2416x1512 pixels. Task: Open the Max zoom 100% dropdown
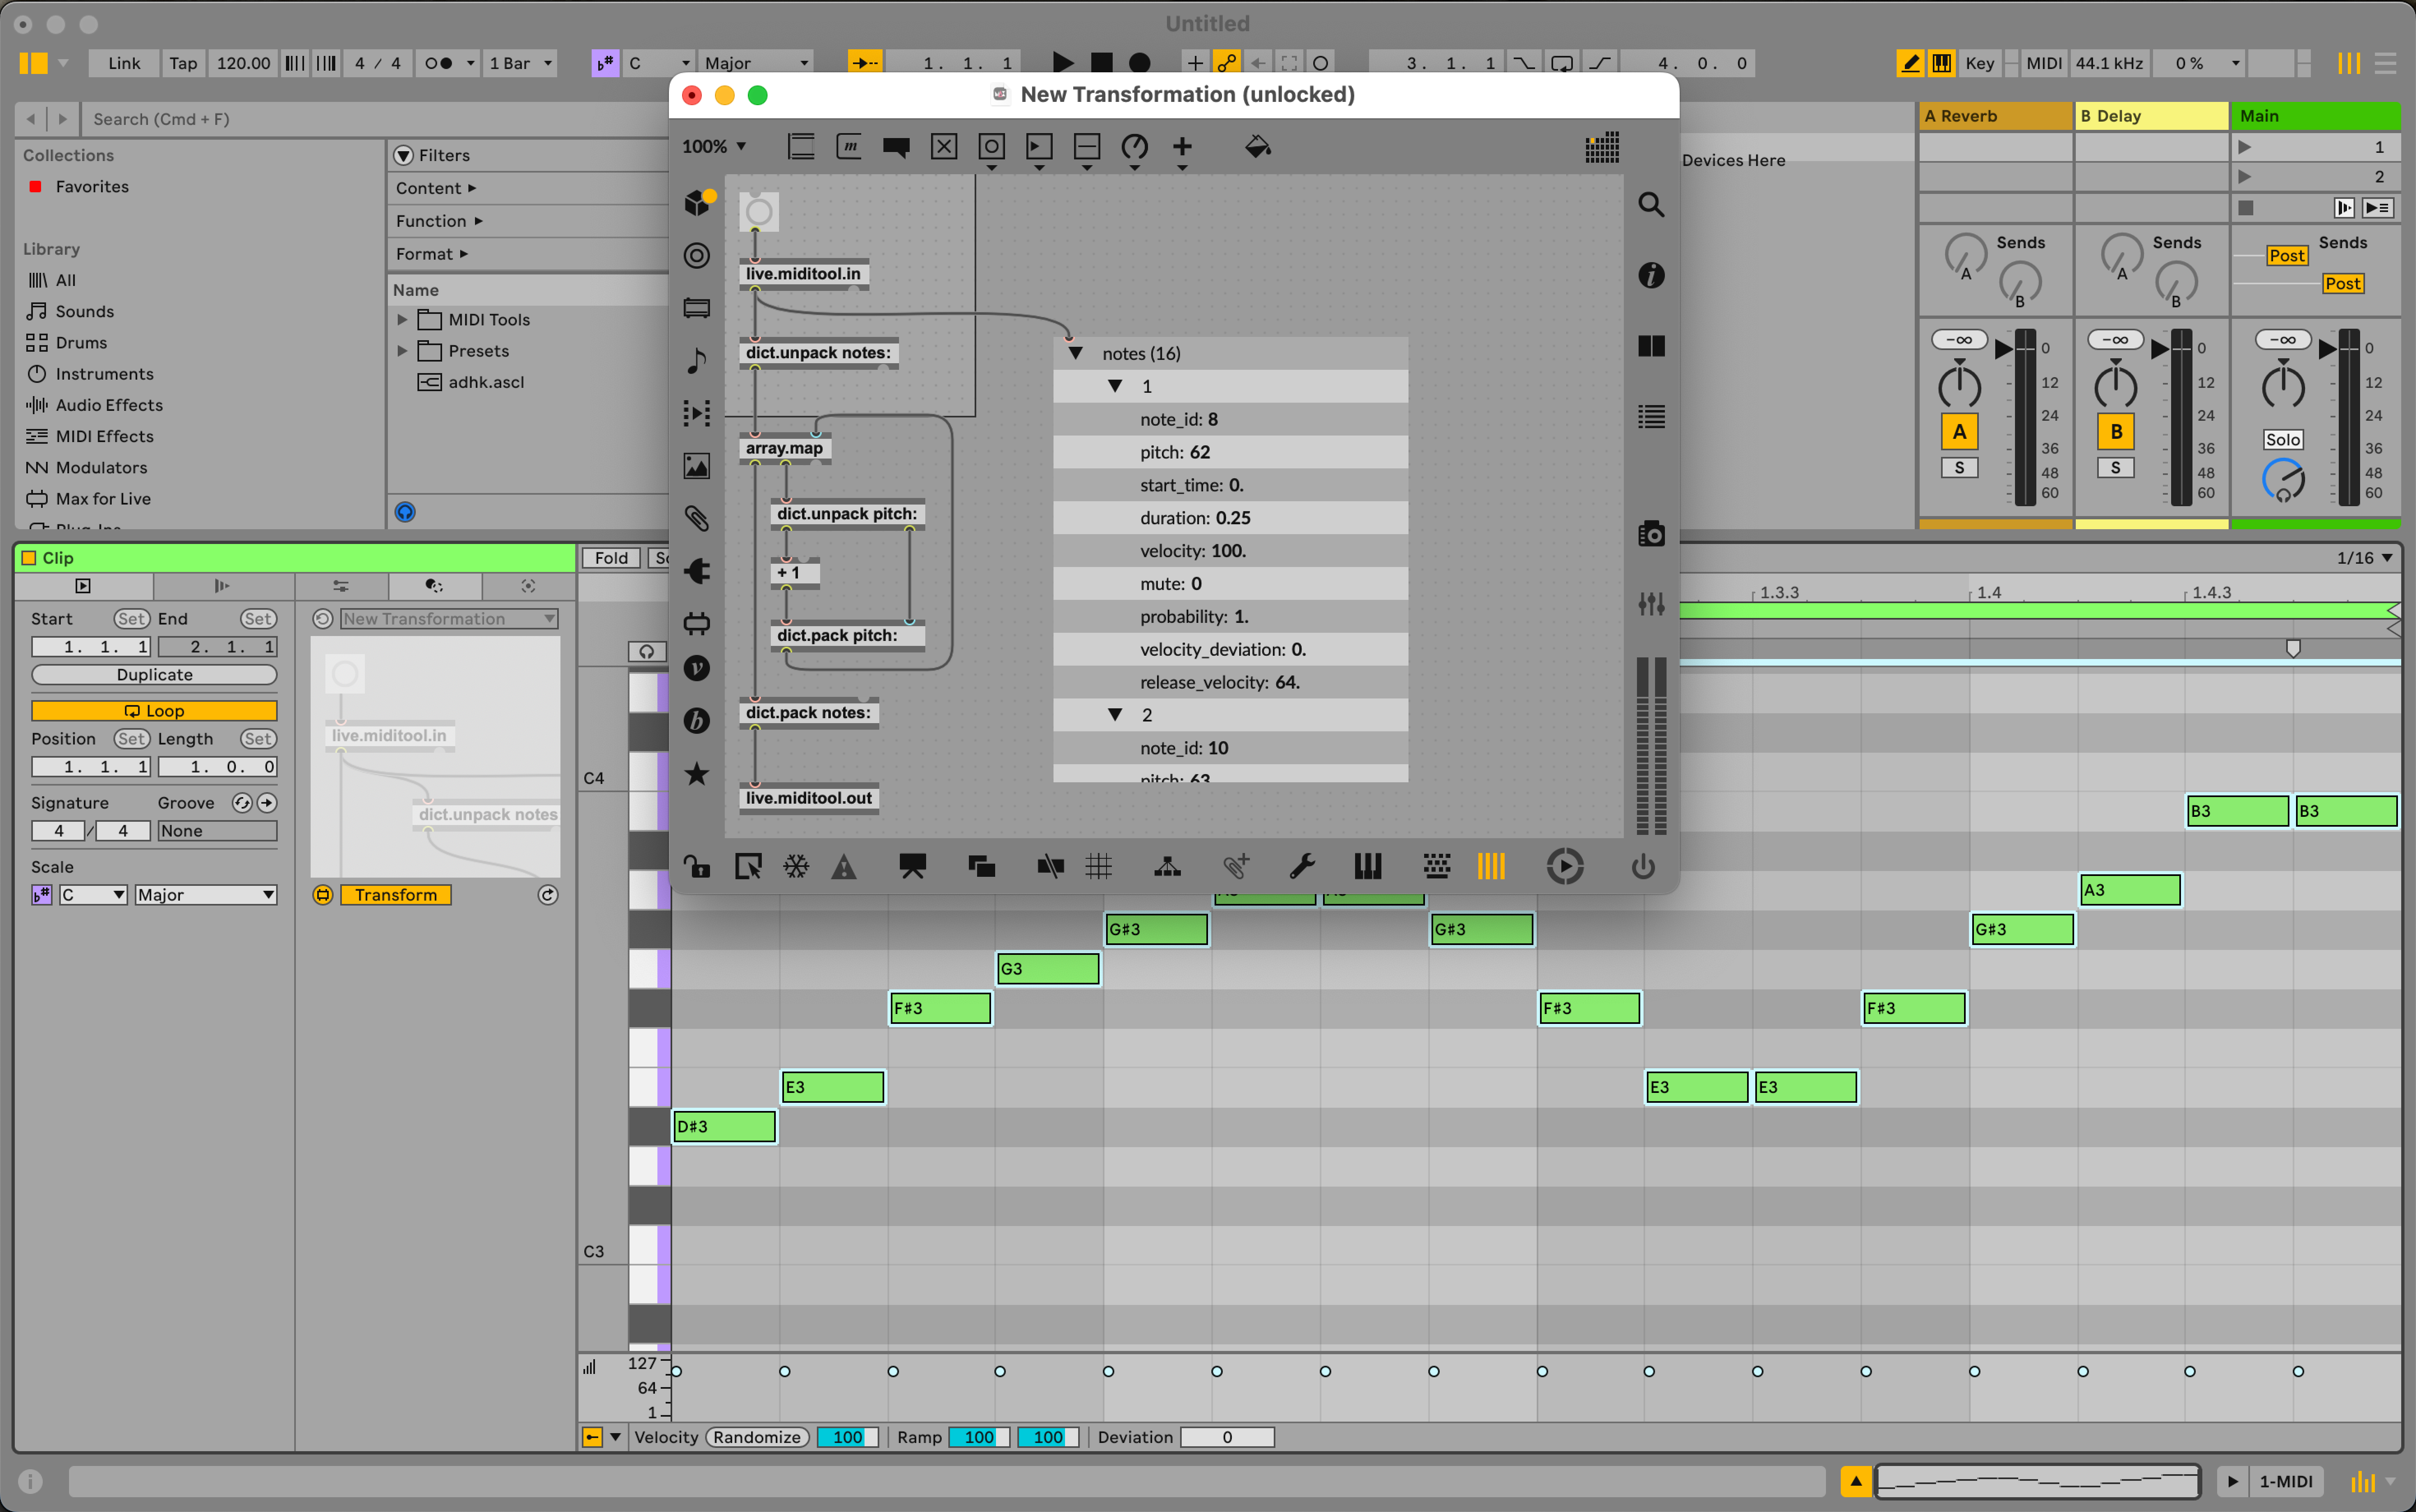[x=714, y=147]
